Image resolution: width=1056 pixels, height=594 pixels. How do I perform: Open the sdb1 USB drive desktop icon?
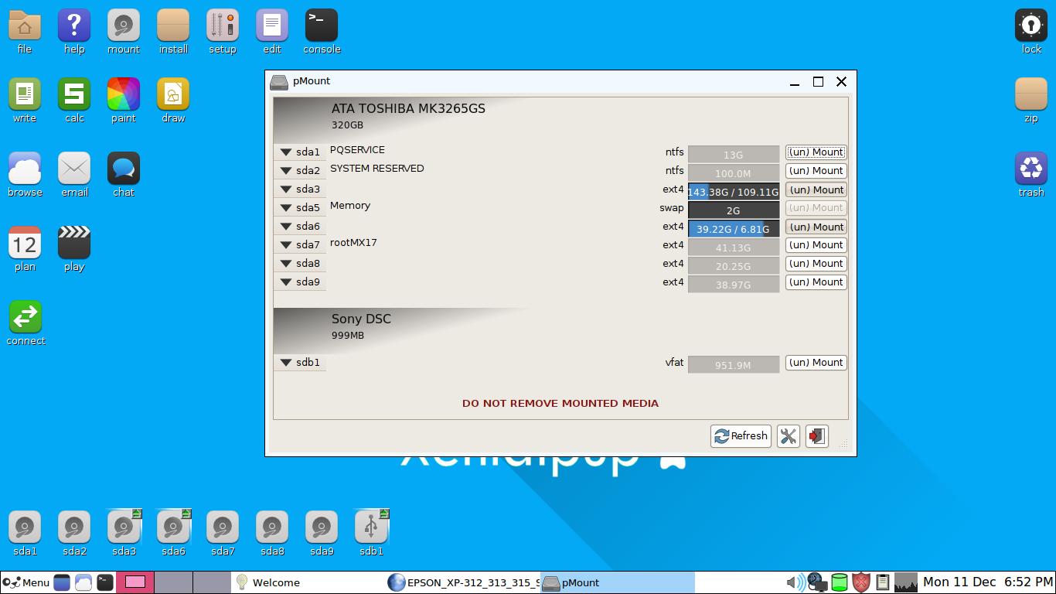click(x=371, y=534)
